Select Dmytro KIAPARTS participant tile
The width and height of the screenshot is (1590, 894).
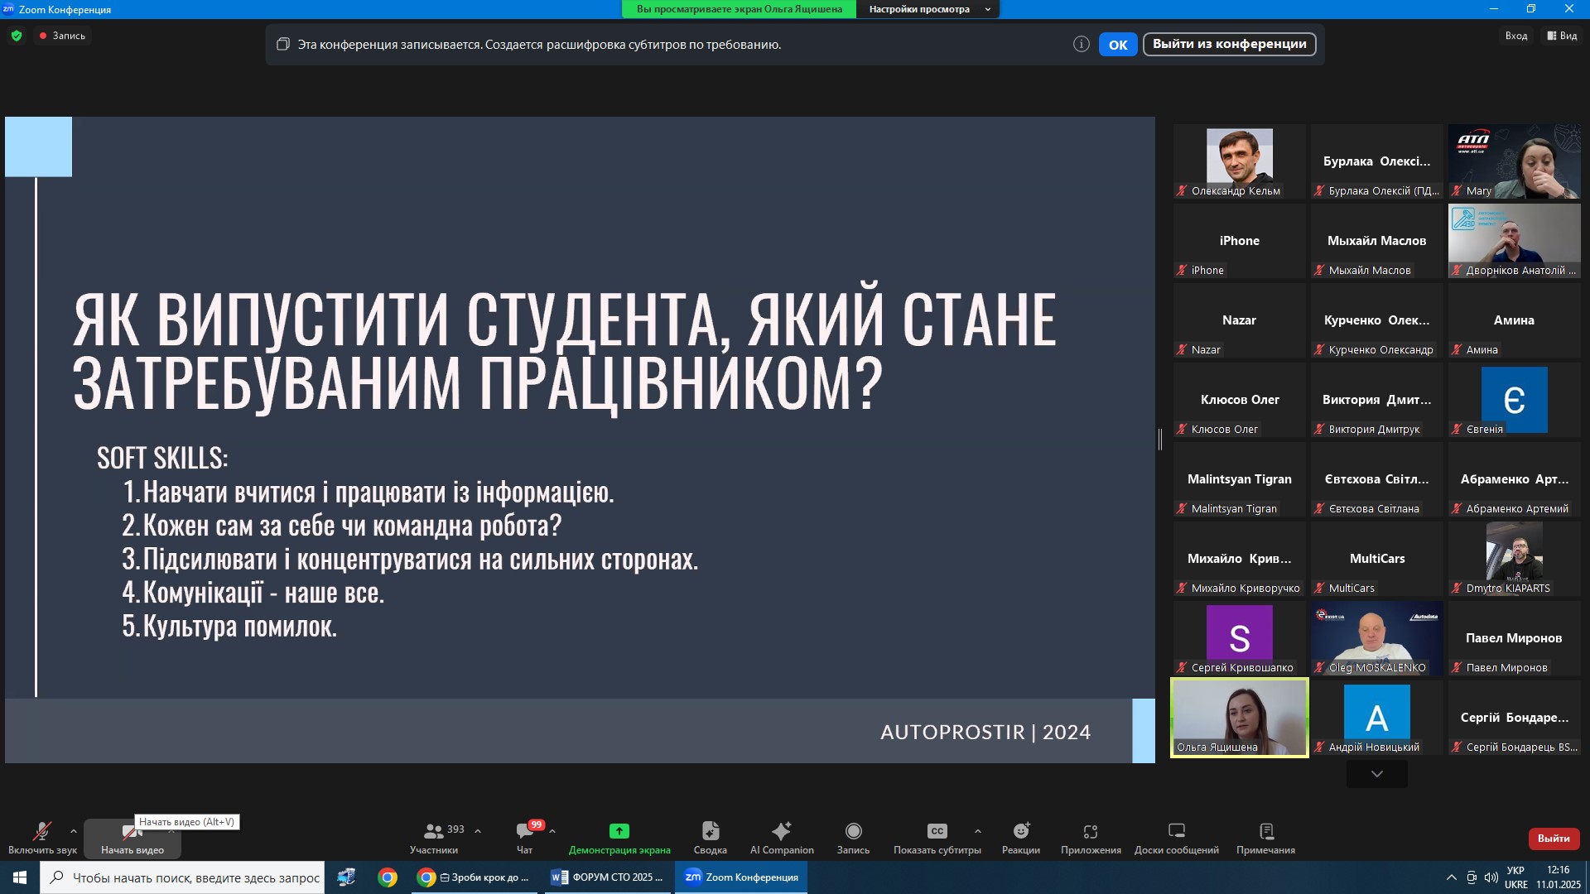(x=1514, y=559)
